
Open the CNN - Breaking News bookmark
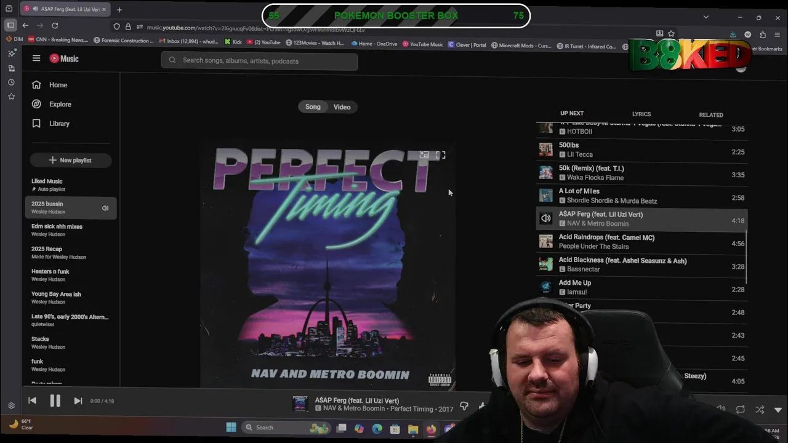coord(58,40)
